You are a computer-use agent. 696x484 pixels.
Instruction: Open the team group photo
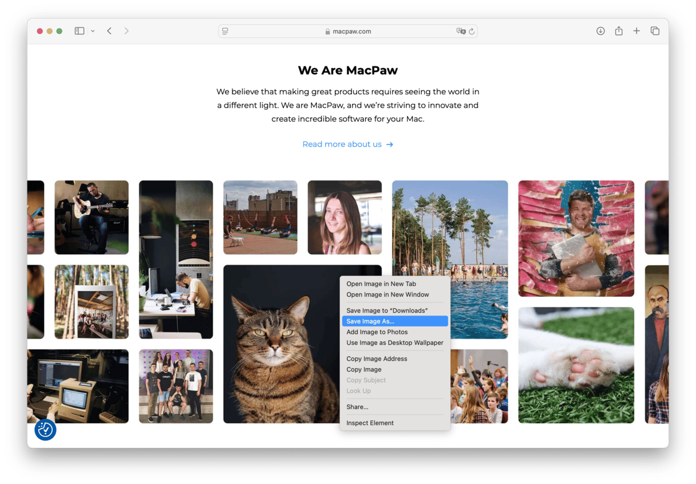[176, 387]
